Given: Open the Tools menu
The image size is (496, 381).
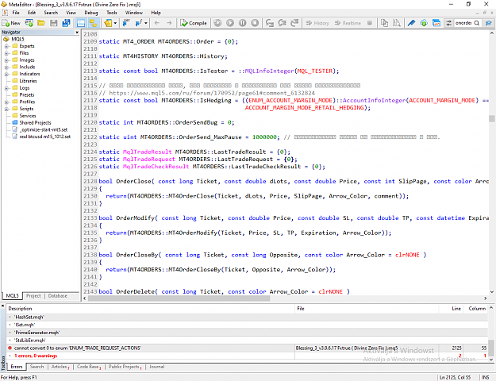Looking at the screenshot, I should click(112, 13).
